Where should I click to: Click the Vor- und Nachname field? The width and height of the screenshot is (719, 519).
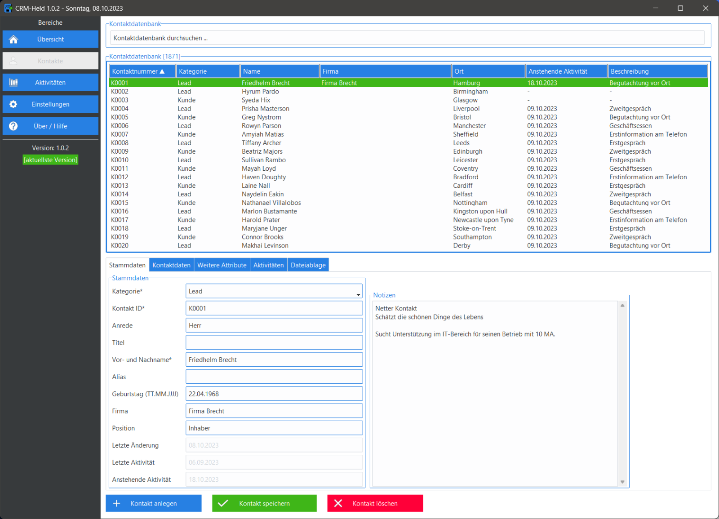tap(274, 359)
